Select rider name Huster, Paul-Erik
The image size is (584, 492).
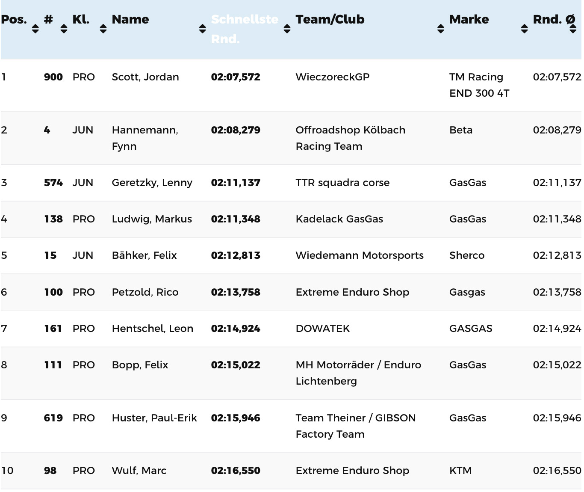[154, 418]
